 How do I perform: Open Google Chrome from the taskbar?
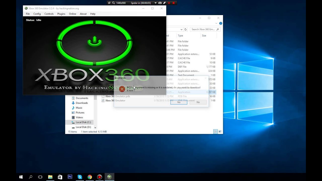coord(90,177)
